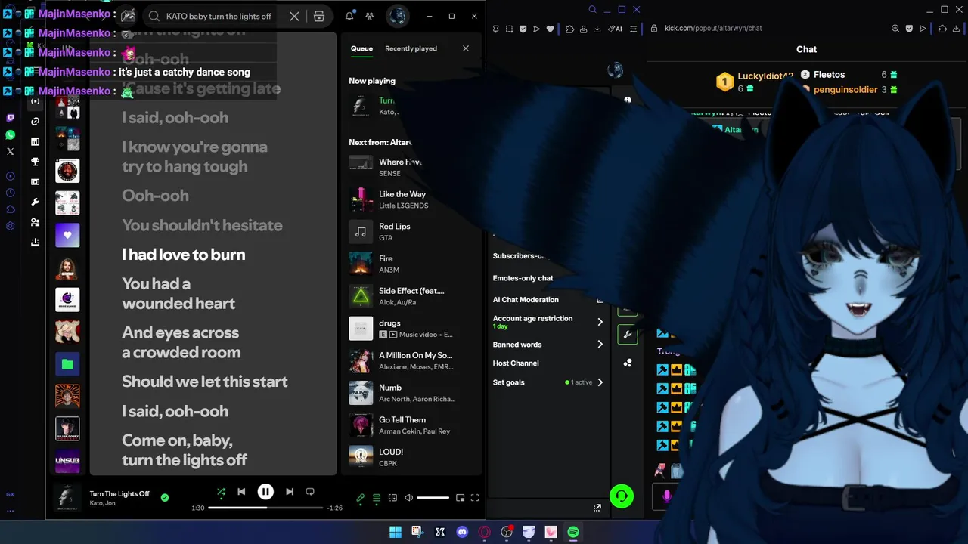
Task: Toggle shuffle in Spotify player
Action: (x=221, y=492)
